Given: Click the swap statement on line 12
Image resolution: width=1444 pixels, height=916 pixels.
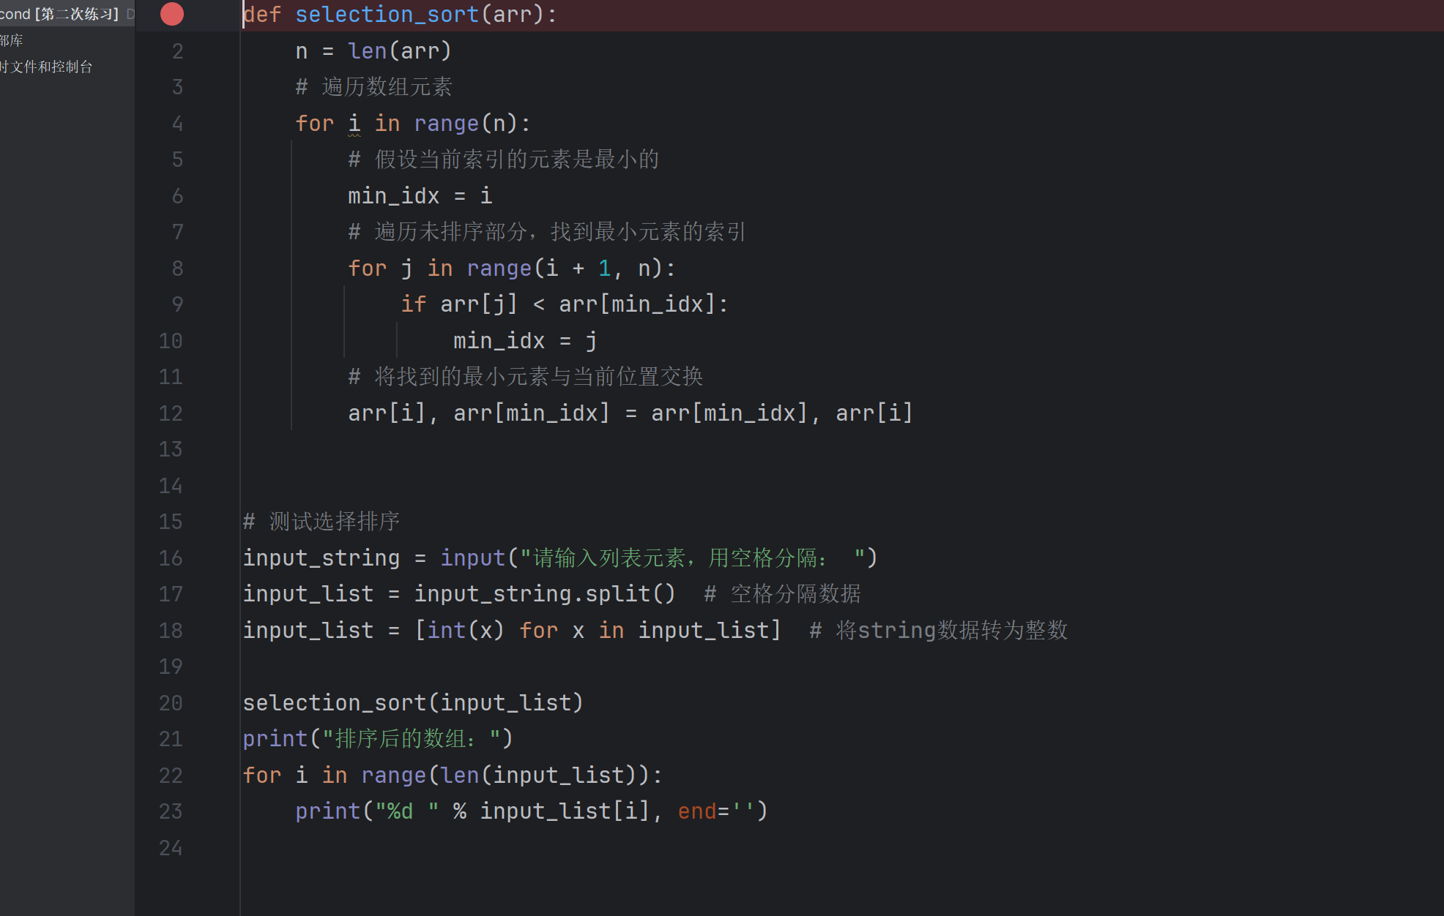Looking at the screenshot, I should (x=630, y=413).
